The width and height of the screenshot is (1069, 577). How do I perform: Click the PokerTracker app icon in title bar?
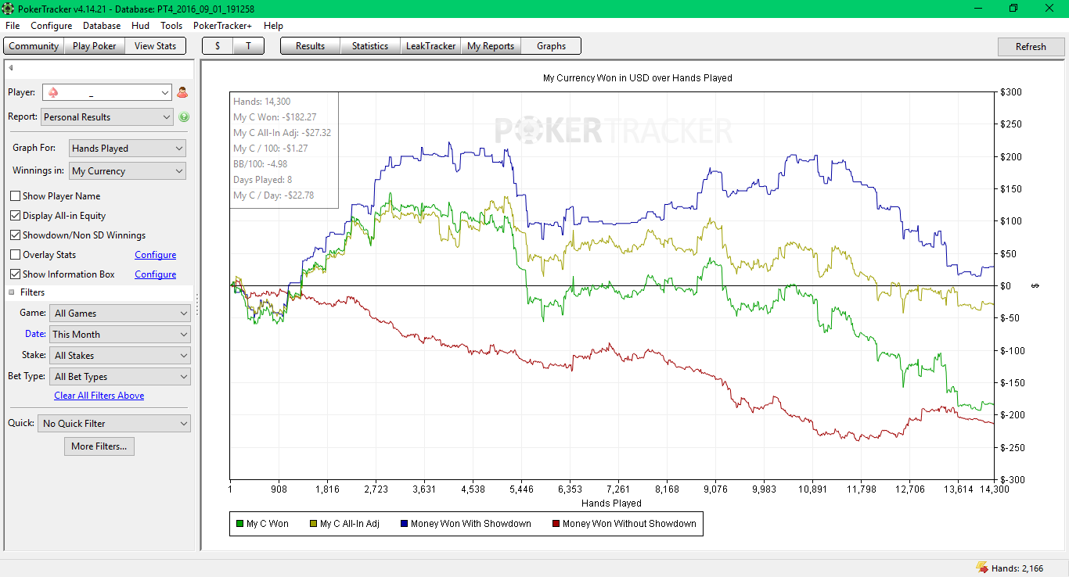(x=8, y=9)
